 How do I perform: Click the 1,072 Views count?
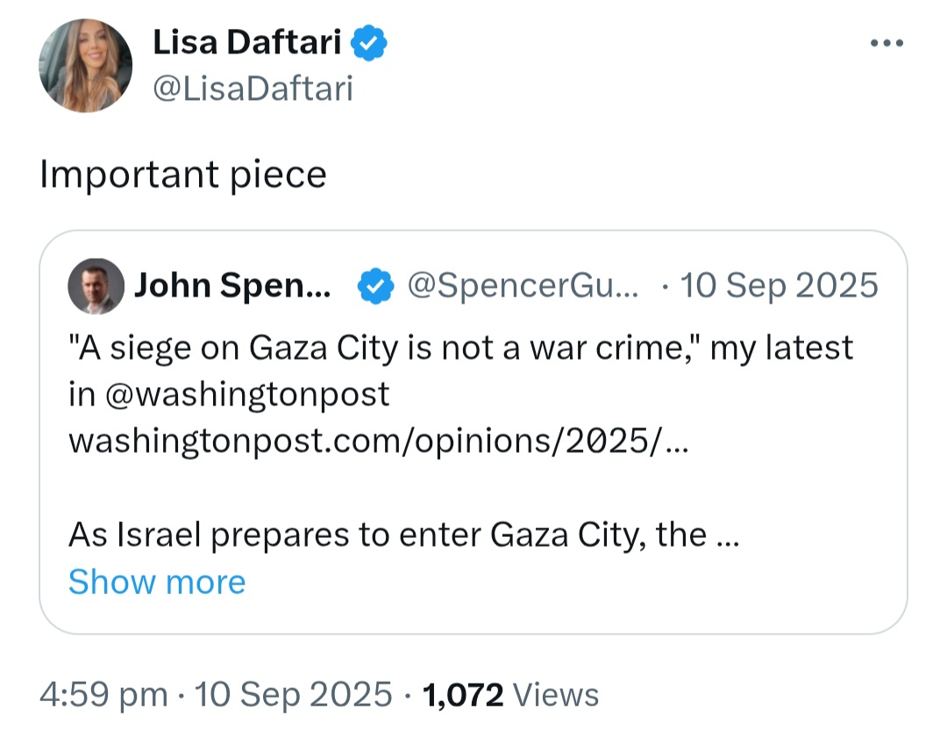tap(510, 694)
